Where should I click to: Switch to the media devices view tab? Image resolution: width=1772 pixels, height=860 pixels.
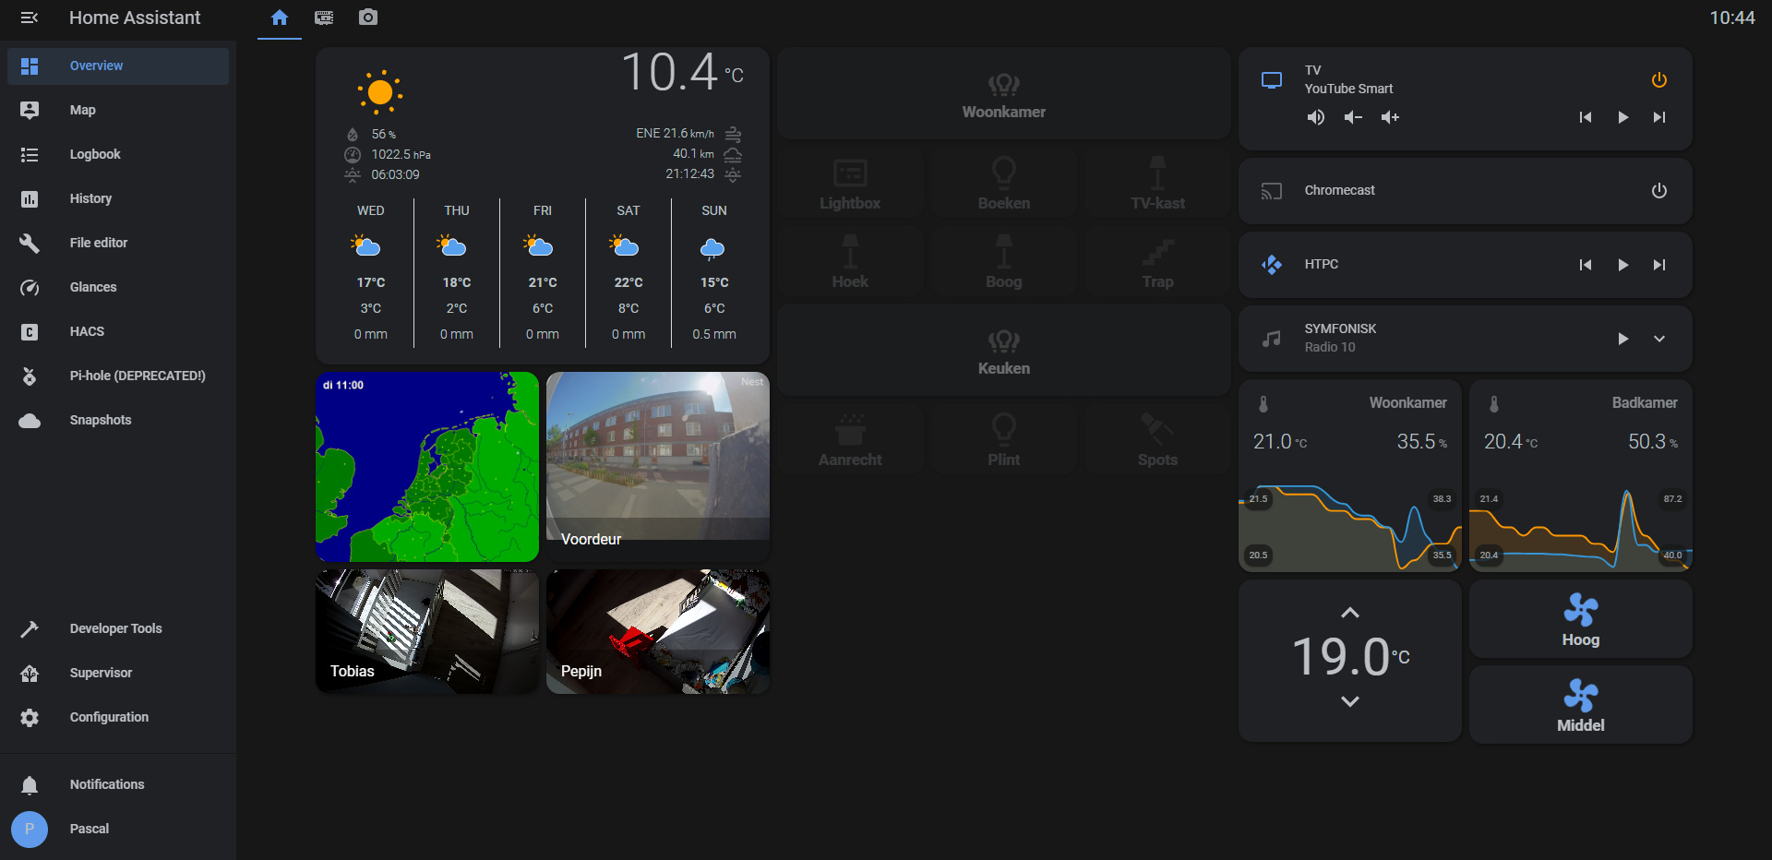click(324, 18)
